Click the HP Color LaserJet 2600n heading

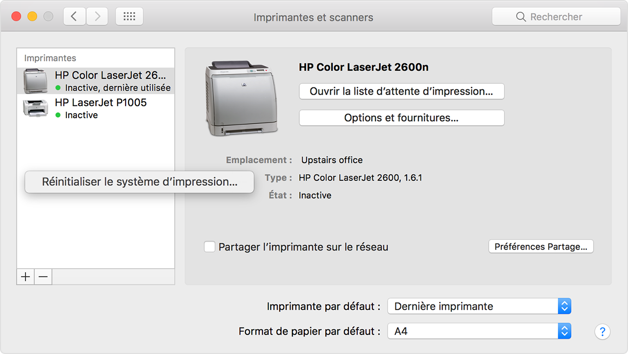pos(364,67)
